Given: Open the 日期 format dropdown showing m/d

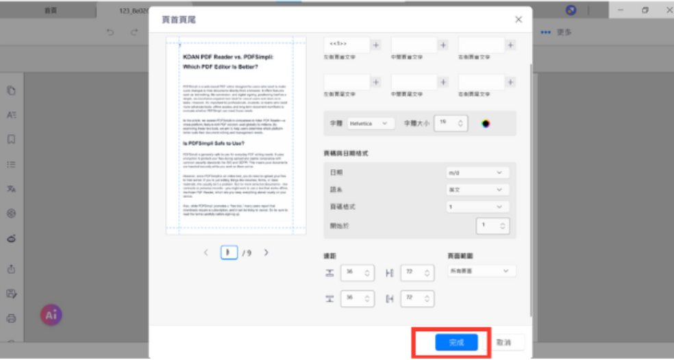Looking at the screenshot, I should pos(477,172).
